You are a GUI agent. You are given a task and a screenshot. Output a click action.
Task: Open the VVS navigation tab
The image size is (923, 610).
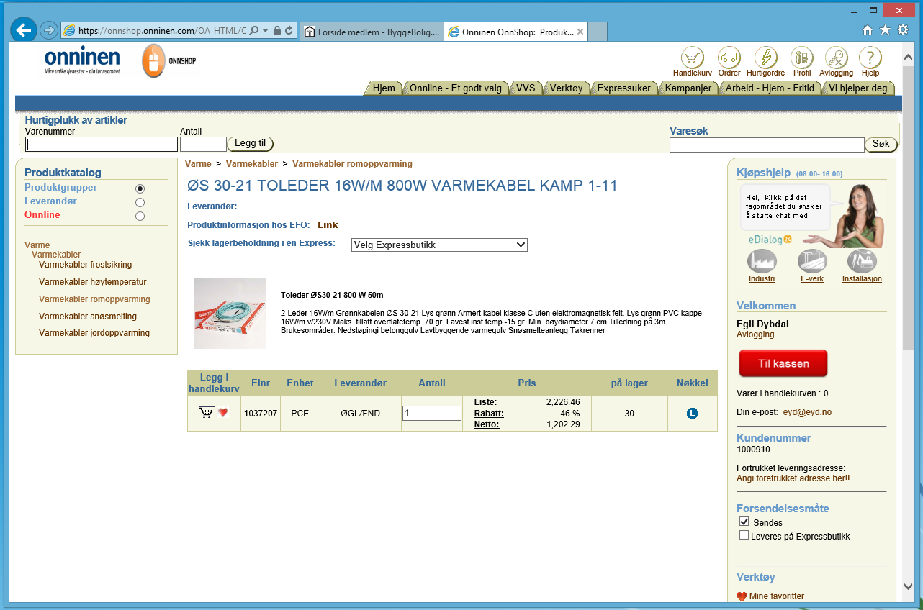coord(526,88)
